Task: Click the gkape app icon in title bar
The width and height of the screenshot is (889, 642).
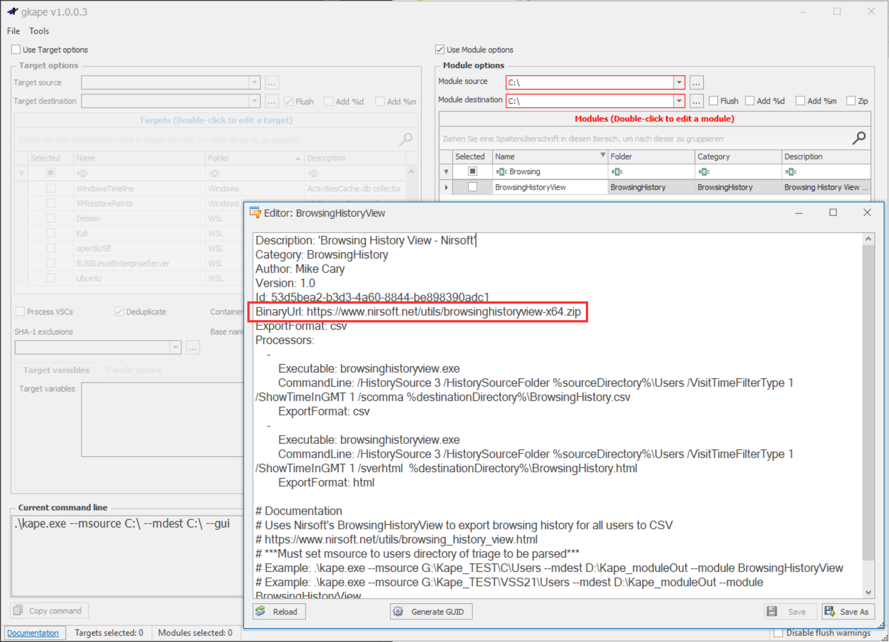Action: click(13, 11)
